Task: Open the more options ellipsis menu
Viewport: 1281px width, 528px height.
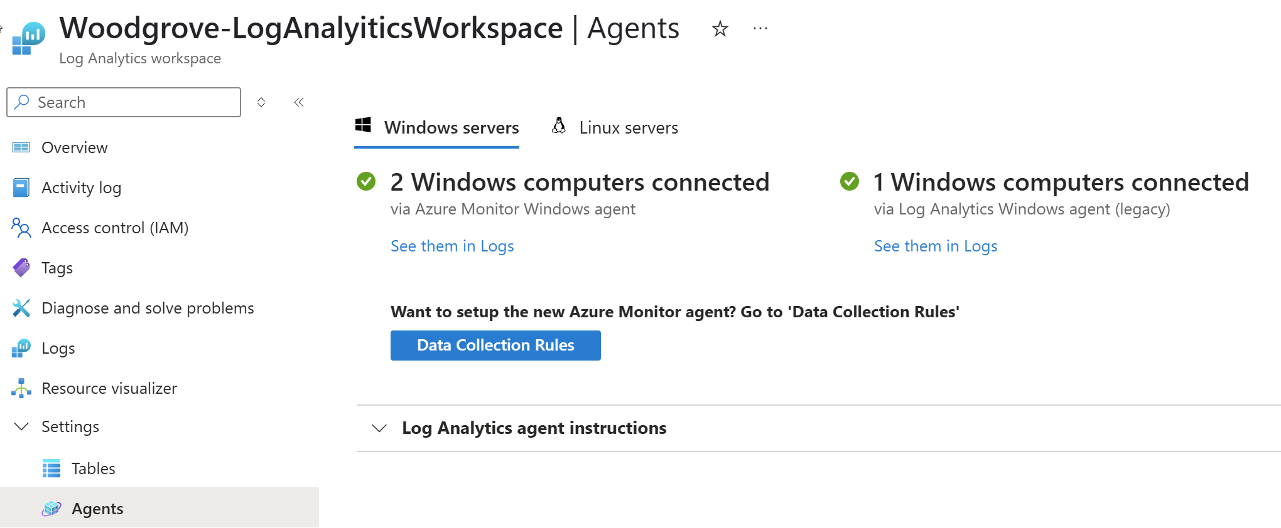Action: click(x=760, y=28)
